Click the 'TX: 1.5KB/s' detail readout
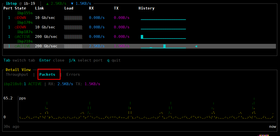 [x=88, y=84]
